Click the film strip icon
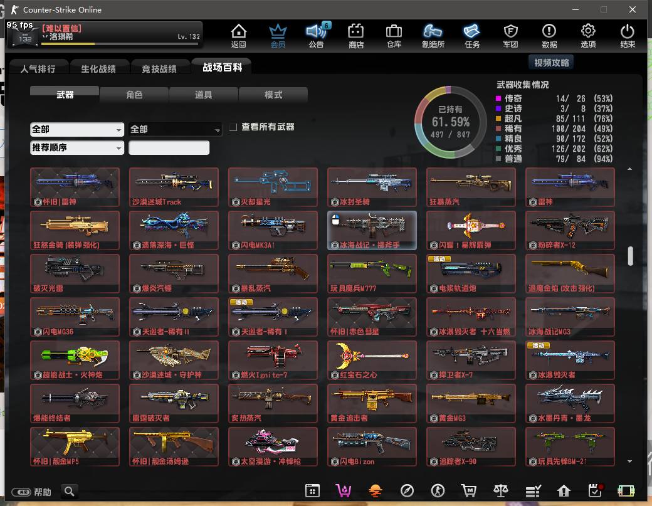 (x=626, y=491)
